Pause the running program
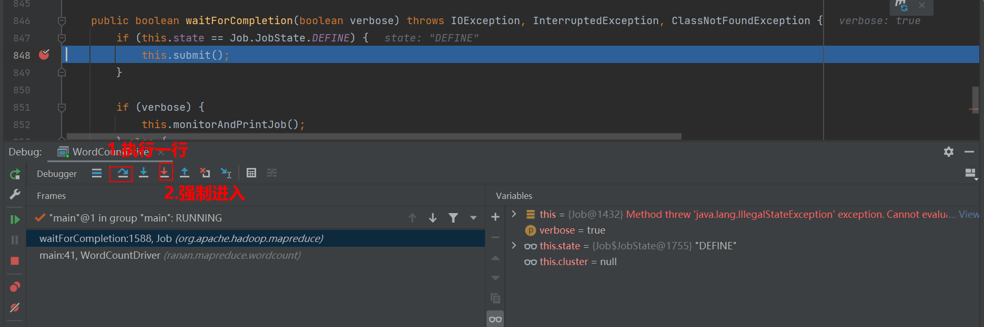Viewport: 984px width, 327px height. click(x=15, y=240)
